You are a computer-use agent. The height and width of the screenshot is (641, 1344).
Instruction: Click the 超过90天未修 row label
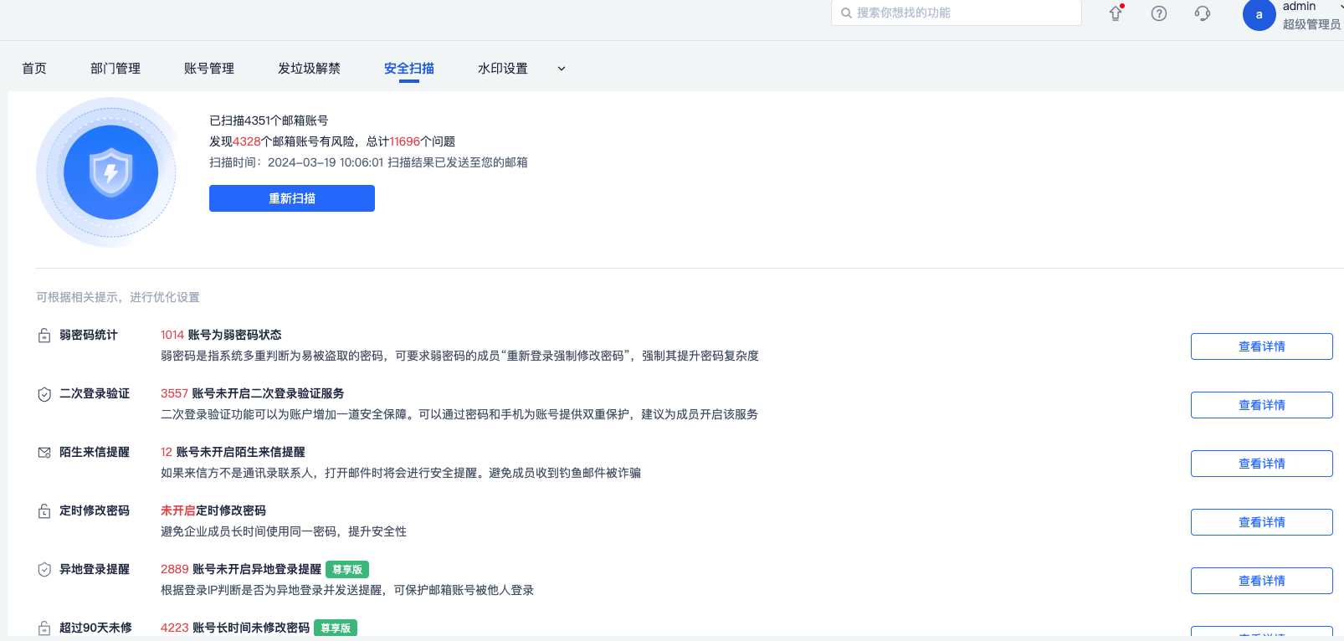[95, 628]
